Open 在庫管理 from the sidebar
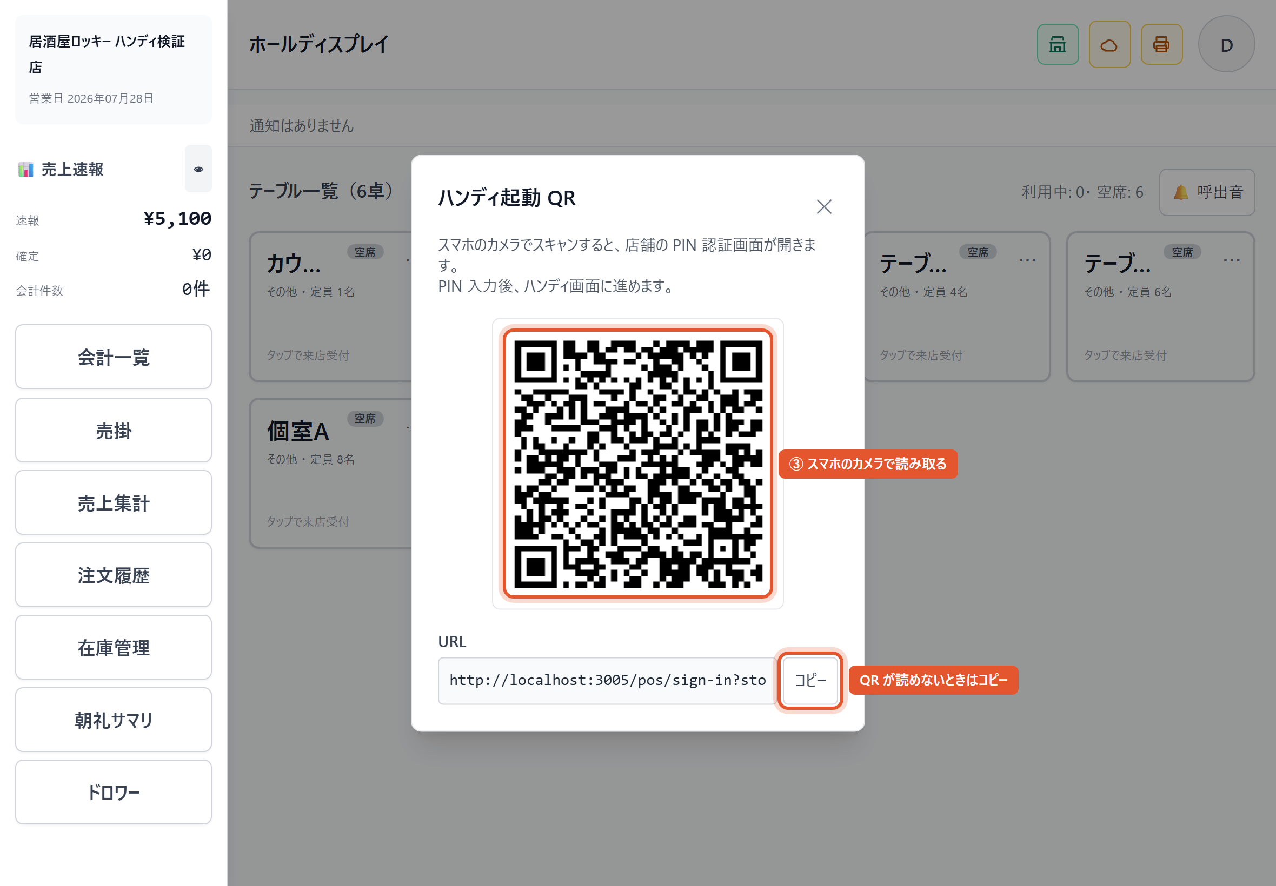1276x886 pixels. pyautogui.click(x=114, y=647)
